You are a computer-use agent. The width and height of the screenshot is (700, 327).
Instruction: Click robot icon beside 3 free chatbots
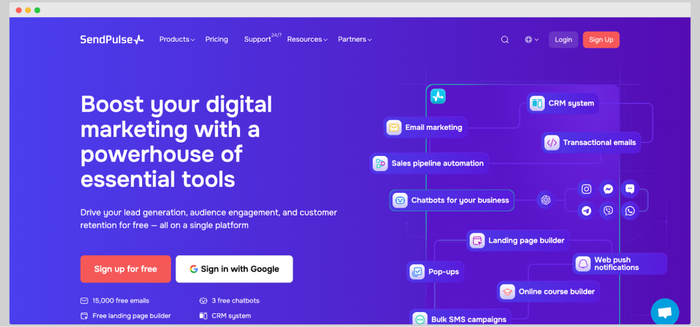tap(203, 300)
